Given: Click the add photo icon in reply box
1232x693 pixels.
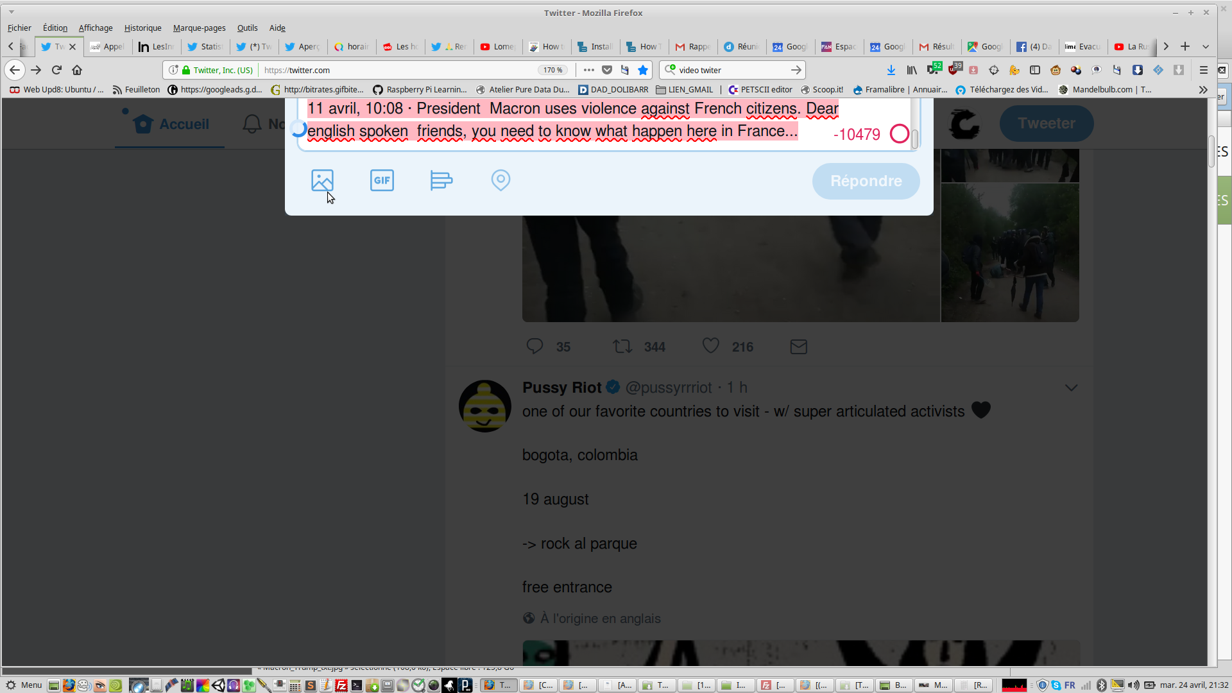Looking at the screenshot, I should click(322, 180).
